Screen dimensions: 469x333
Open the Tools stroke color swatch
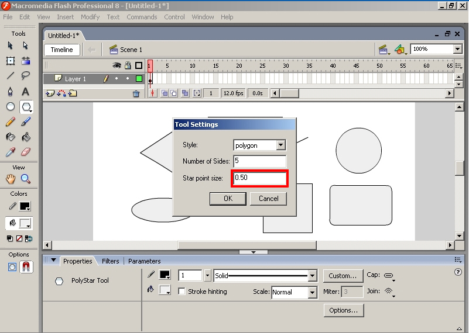(25, 206)
